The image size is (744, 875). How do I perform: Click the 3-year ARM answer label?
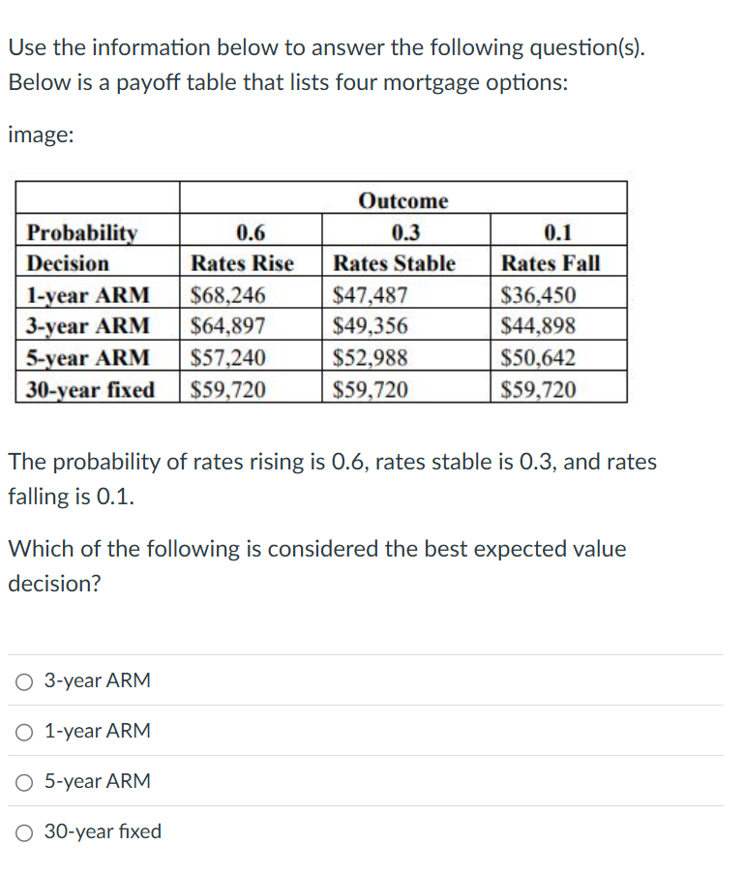pyautogui.click(x=97, y=680)
